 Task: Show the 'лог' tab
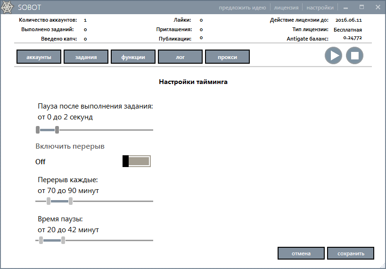[180, 57]
